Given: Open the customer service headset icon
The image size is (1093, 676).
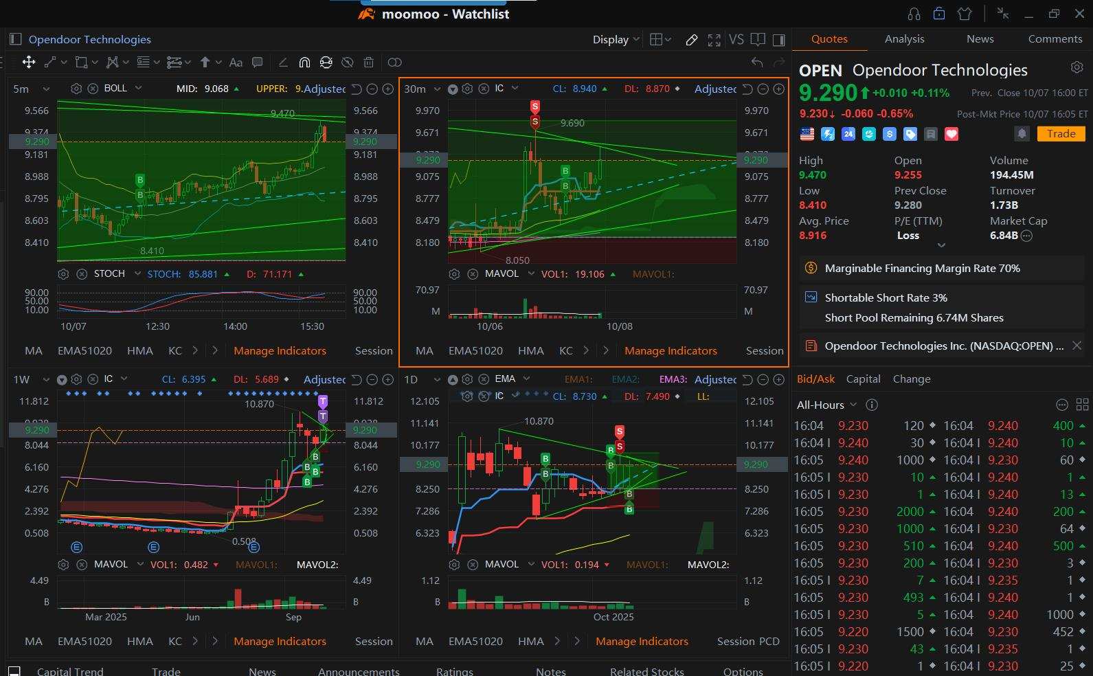Looking at the screenshot, I should [x=914, y=14].
